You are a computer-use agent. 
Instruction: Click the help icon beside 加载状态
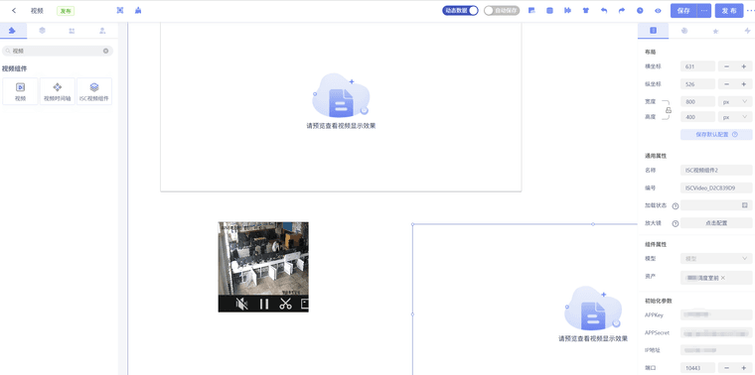(676, 205)
